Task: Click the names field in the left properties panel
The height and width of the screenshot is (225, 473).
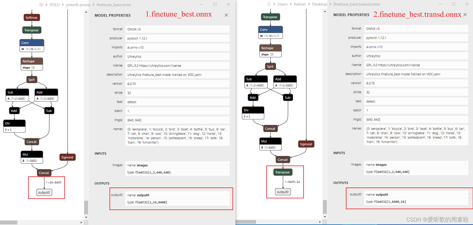Action: tap(177, 136)
